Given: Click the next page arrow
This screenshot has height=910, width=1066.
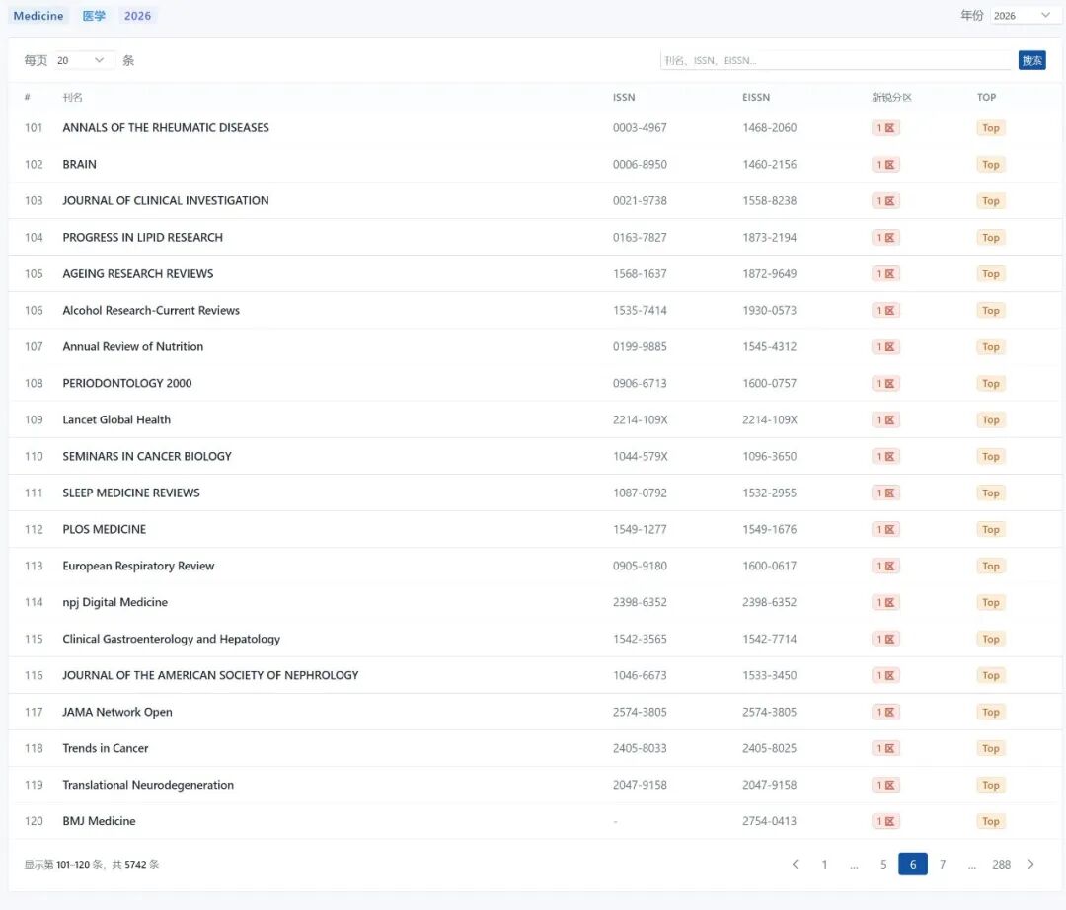Looking at the screenshot, I should (1030, 865).
